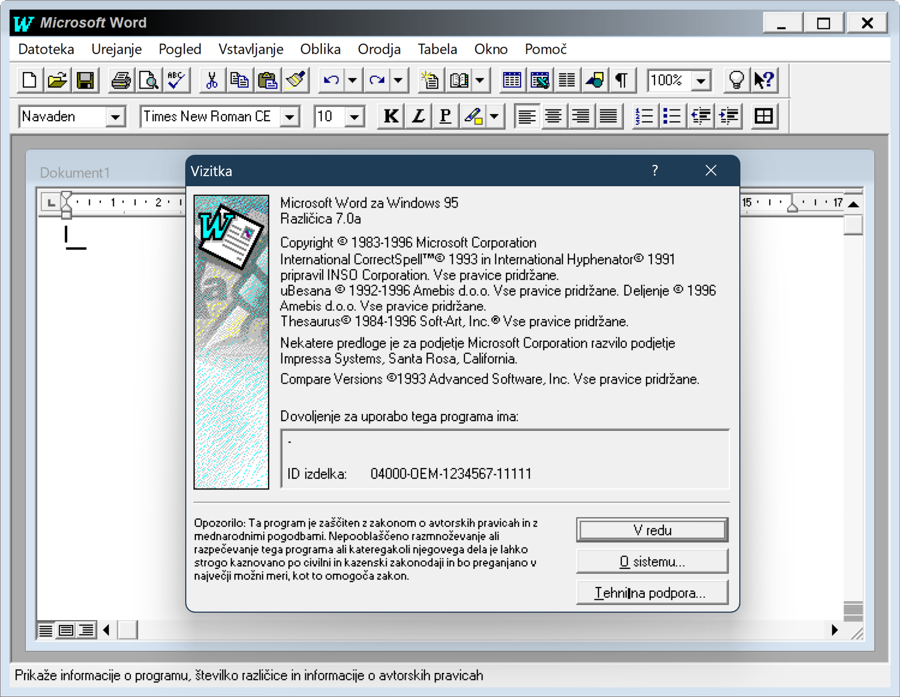
Task: Open a file using the folder icon
Action: [x=58, y=81]
